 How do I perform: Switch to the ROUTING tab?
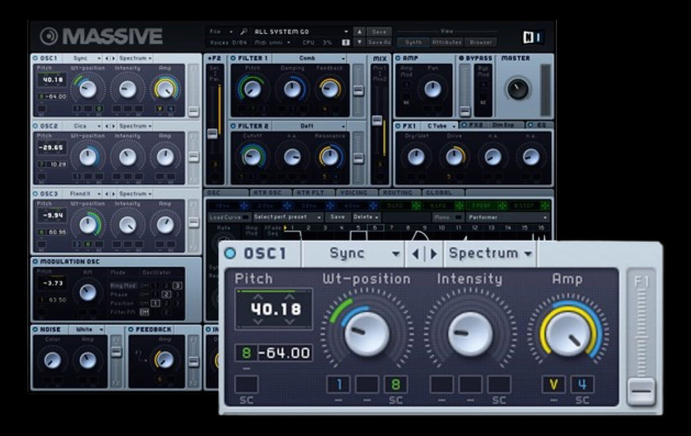400,193
